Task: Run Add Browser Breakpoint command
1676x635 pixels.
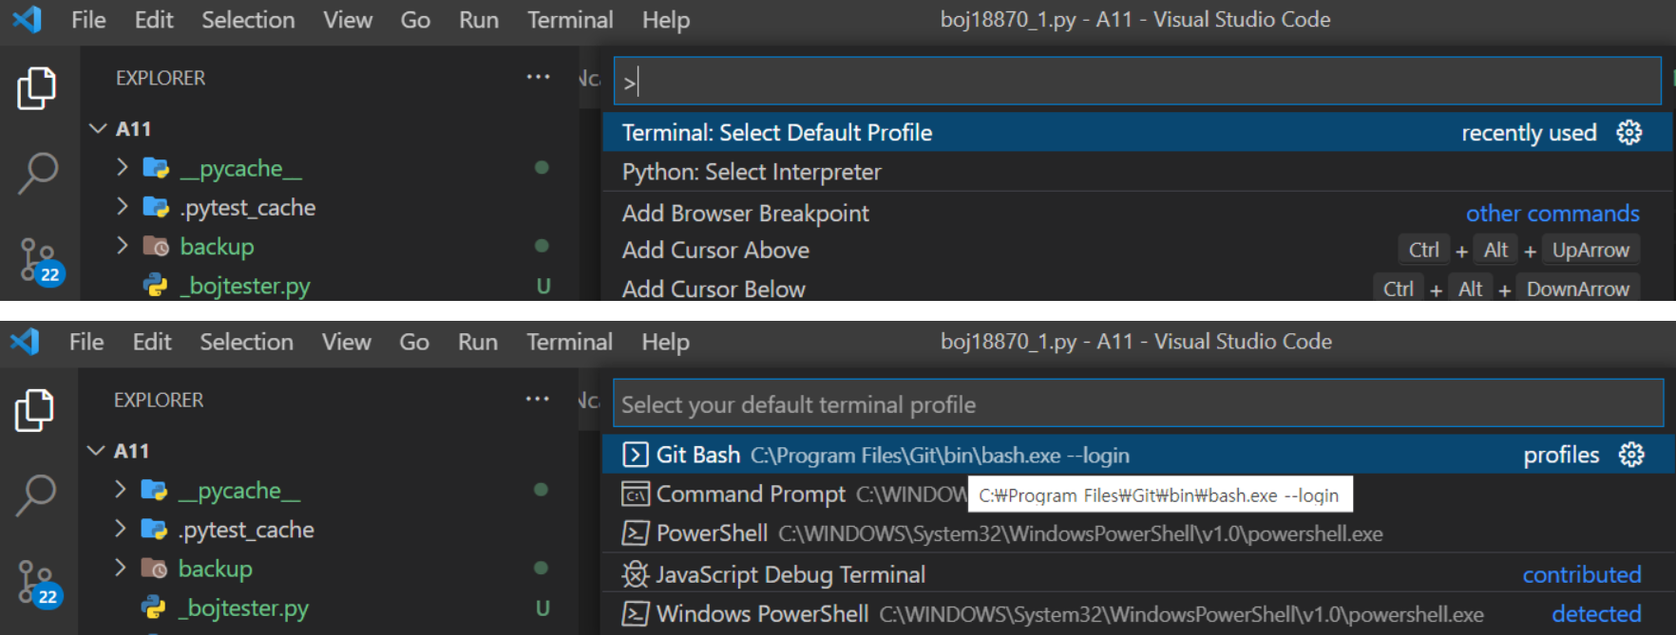Action: [1137, 214]
